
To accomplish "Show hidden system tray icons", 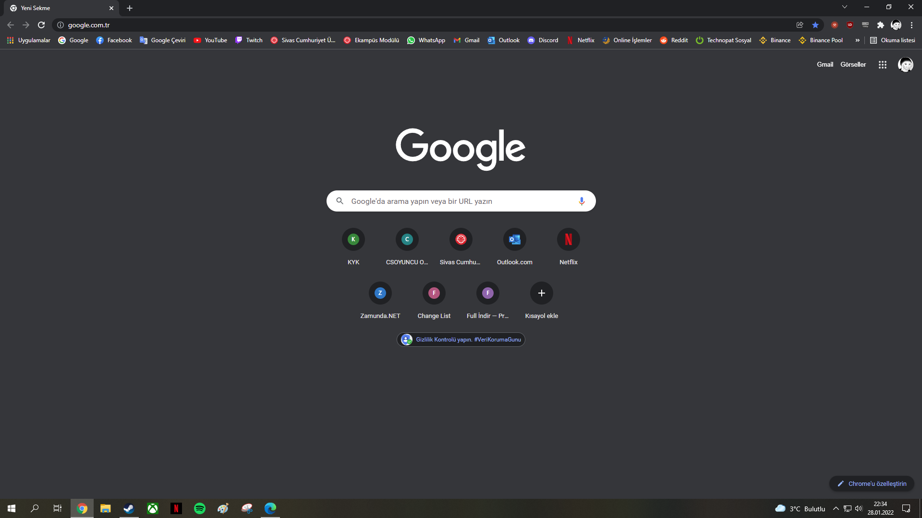I will tap(836, 508).
